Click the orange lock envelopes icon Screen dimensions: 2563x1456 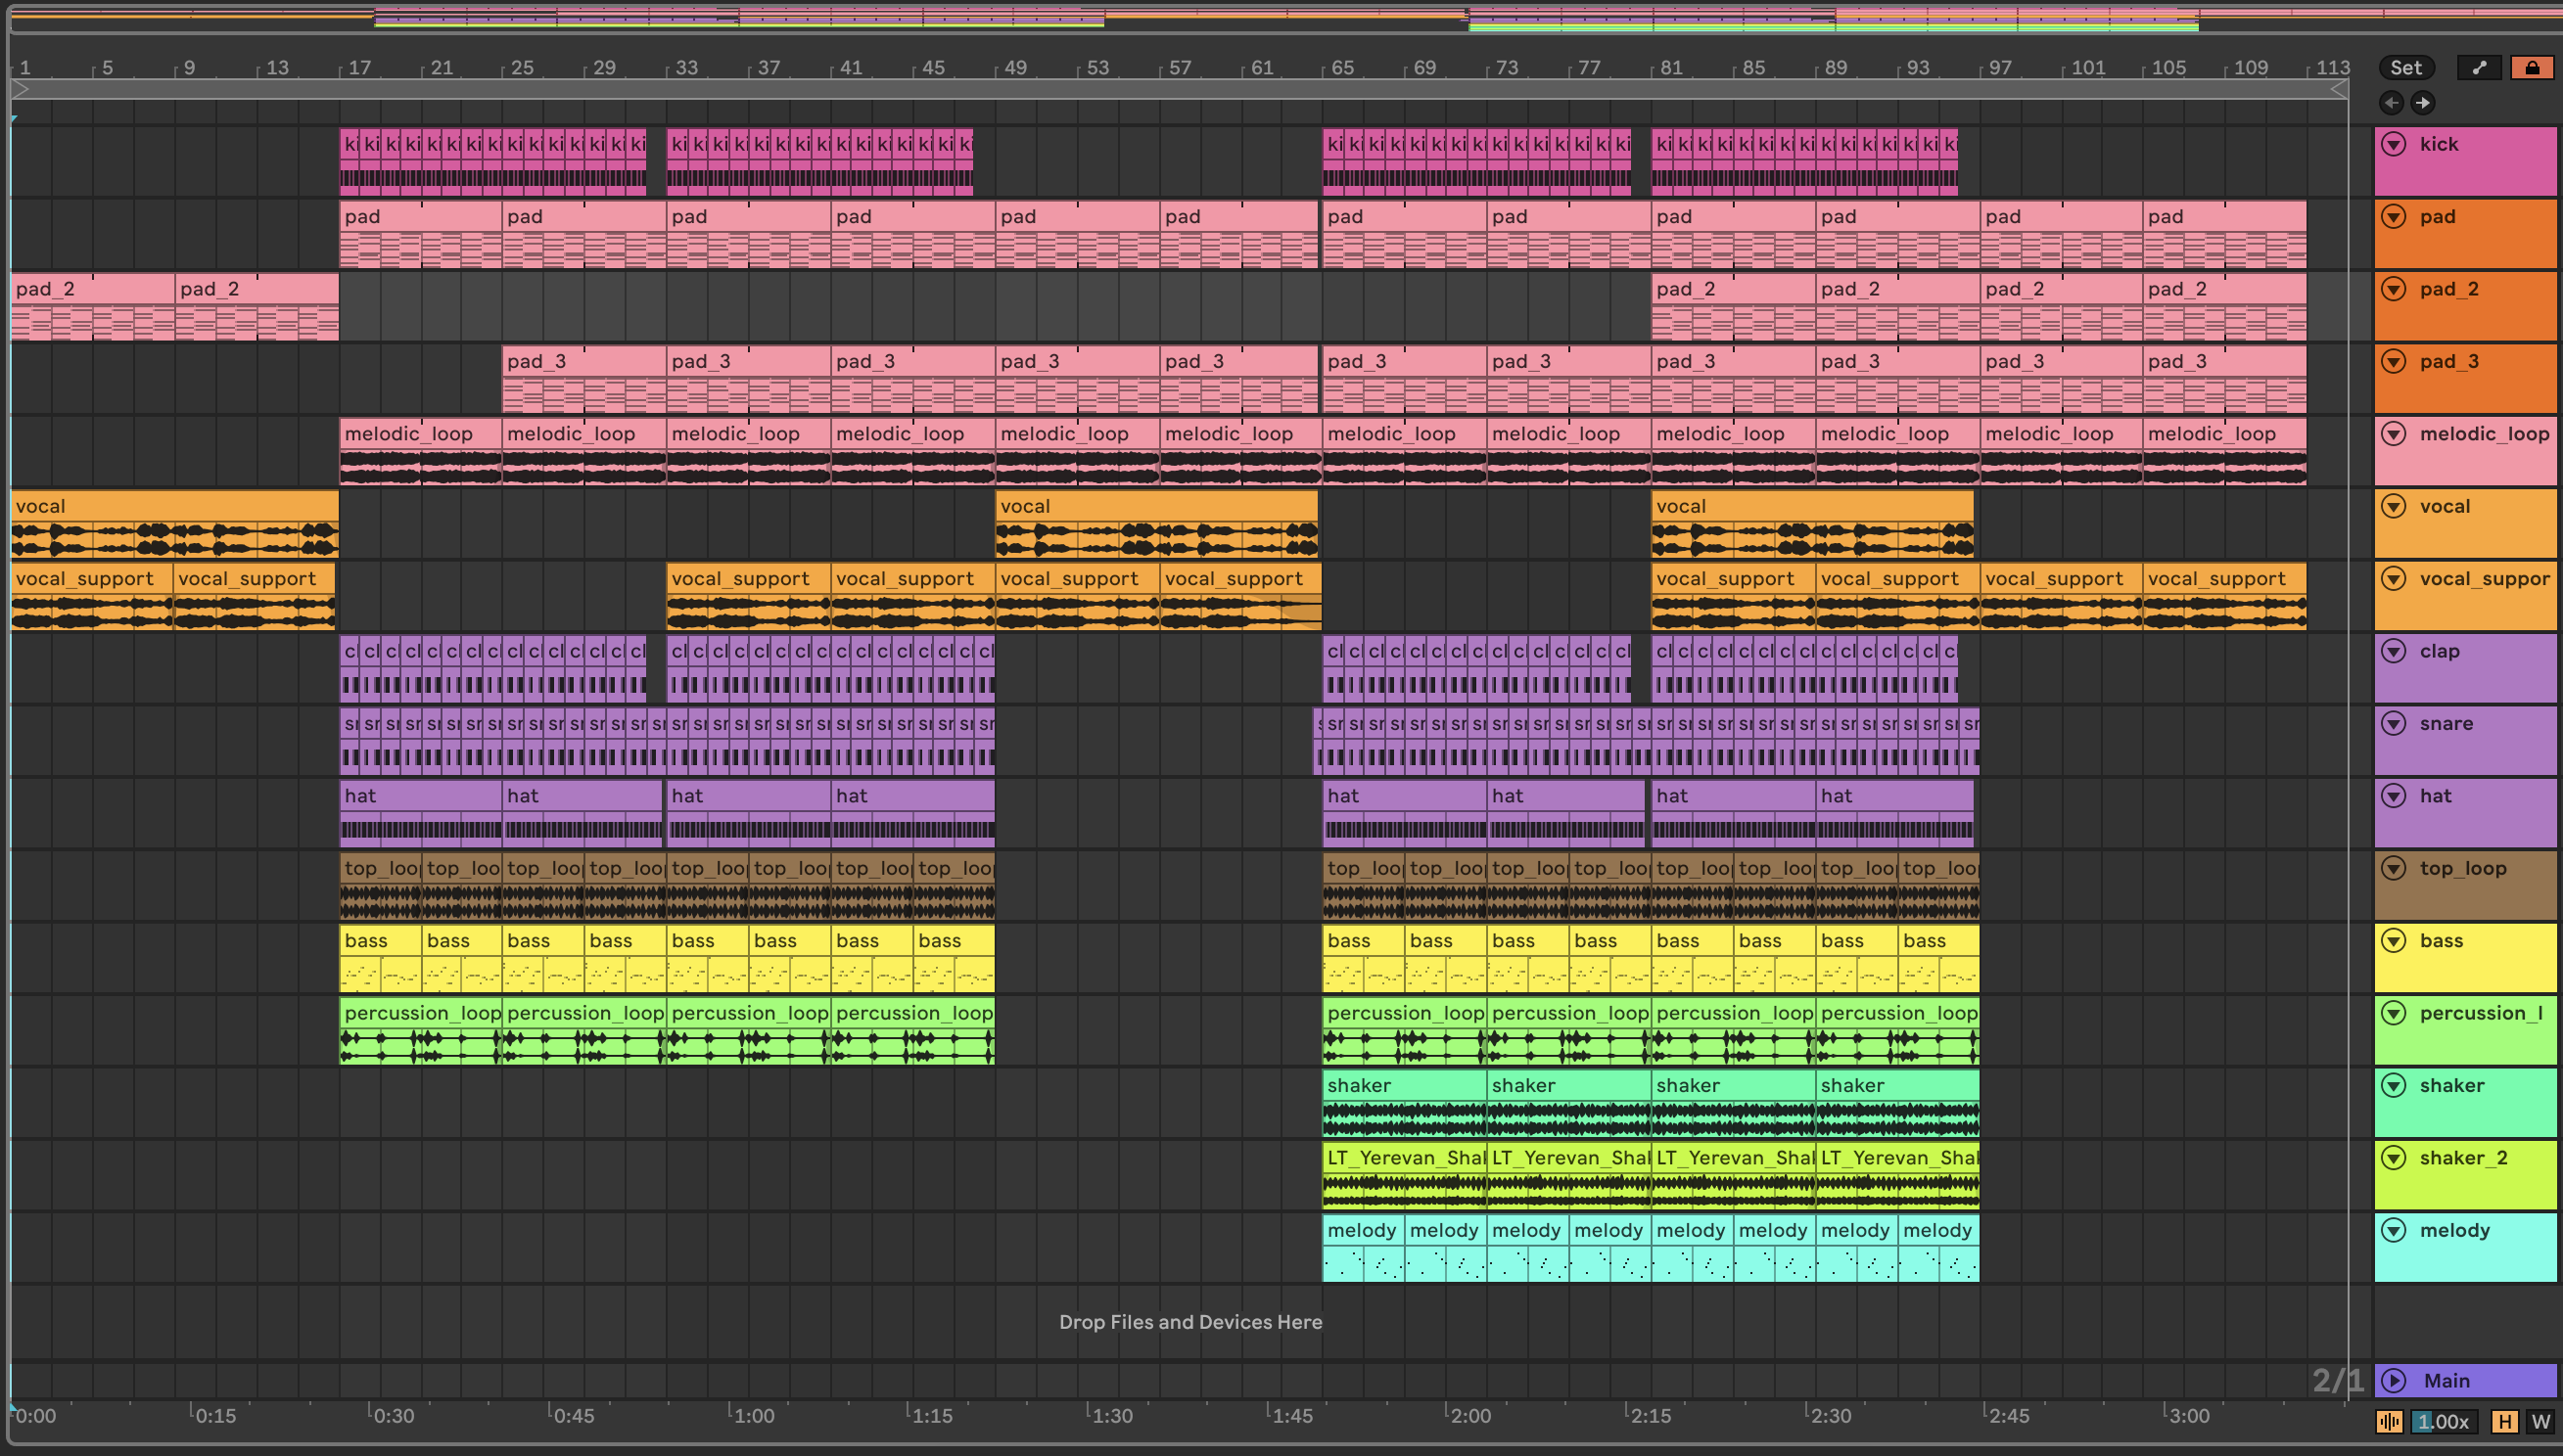pyautogui.click(x=2532, y=68)
